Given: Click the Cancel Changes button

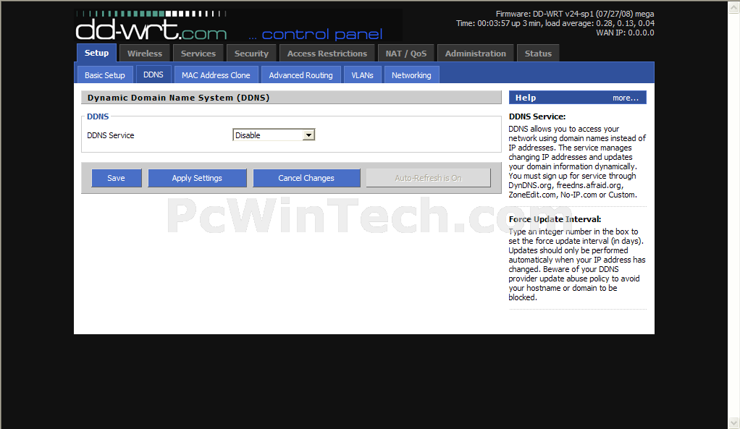Looking at the screenshot, I should pyautogui.click(x=306, y=178).
